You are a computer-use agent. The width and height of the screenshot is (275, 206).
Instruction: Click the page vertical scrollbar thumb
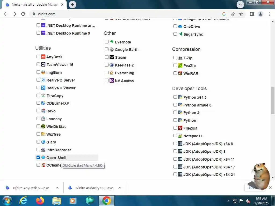(x=273, y=101)
